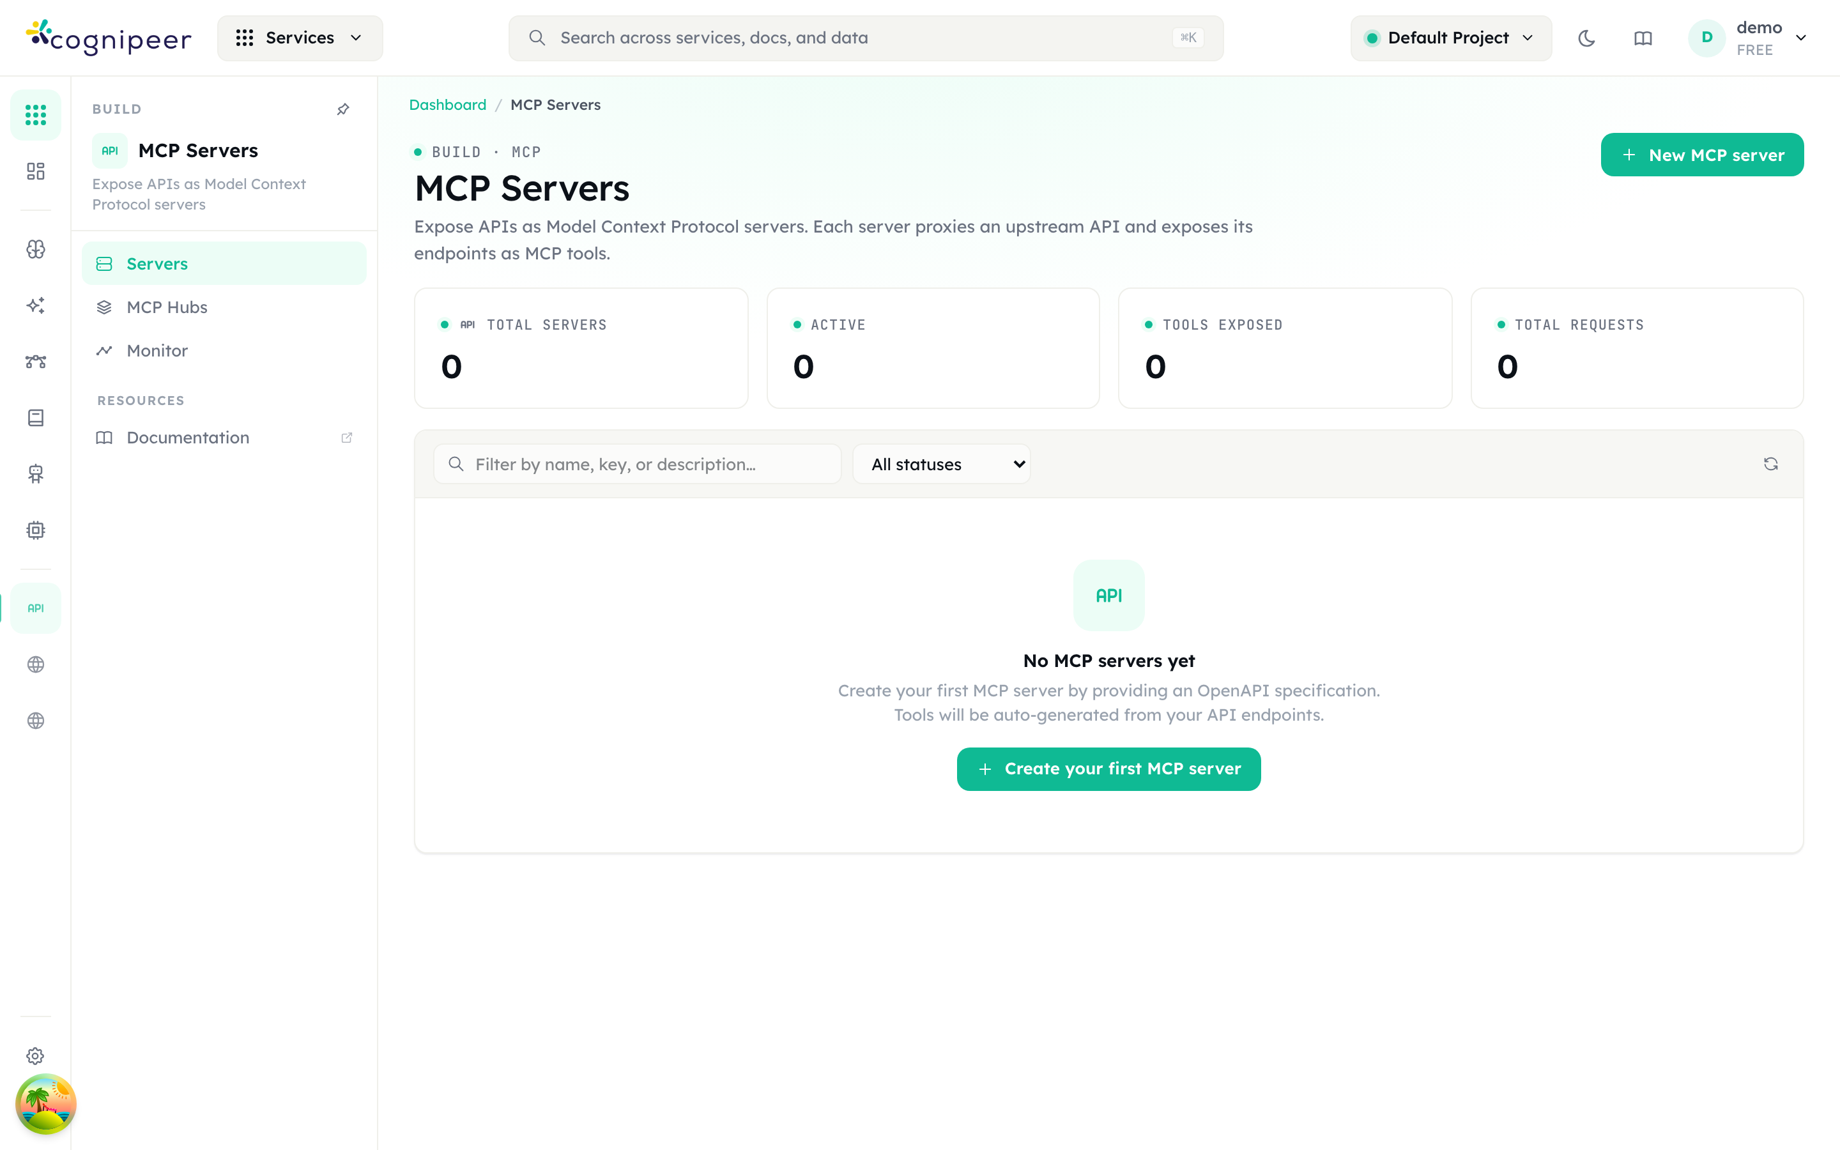Focus the Filter by name, key, or description field

637,464
